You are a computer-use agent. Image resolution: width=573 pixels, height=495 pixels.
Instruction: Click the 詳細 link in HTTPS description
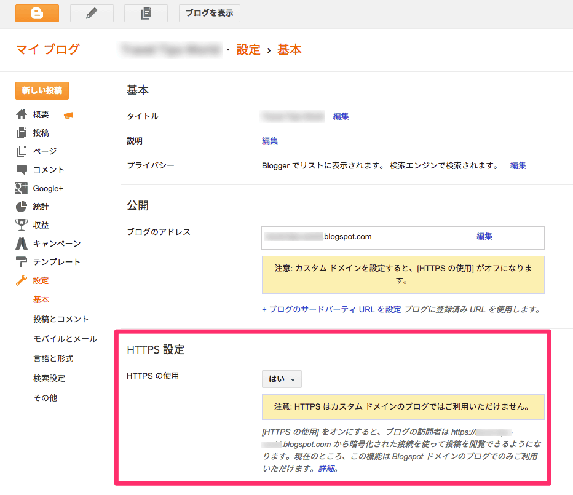327,469
